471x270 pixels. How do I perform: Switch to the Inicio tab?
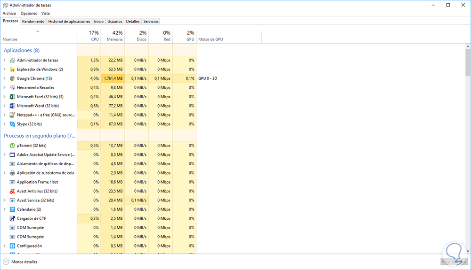tap(98, 22)
